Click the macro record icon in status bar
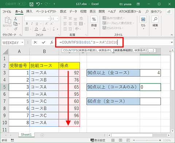The width and height of the screenshot is (175, 143). coord(12,140)
